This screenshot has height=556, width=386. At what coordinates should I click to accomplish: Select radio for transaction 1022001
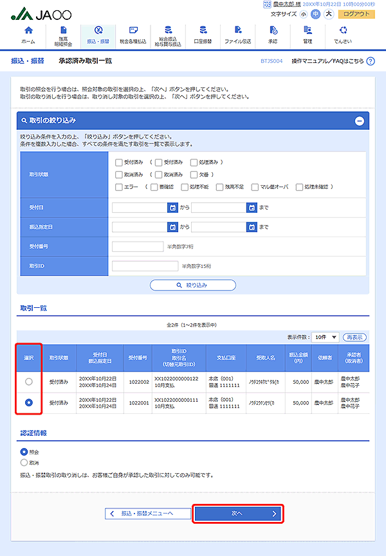29,402
